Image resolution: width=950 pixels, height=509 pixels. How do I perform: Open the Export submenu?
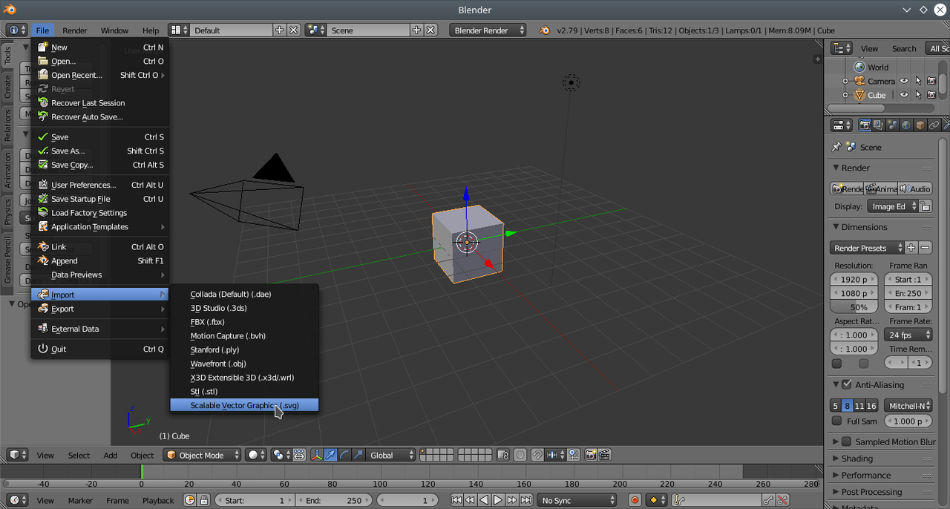coord(100,309)
